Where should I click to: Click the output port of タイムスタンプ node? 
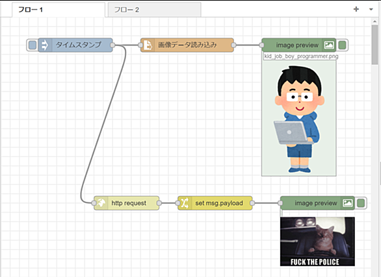pyautogui.click(x=112, y=45)
